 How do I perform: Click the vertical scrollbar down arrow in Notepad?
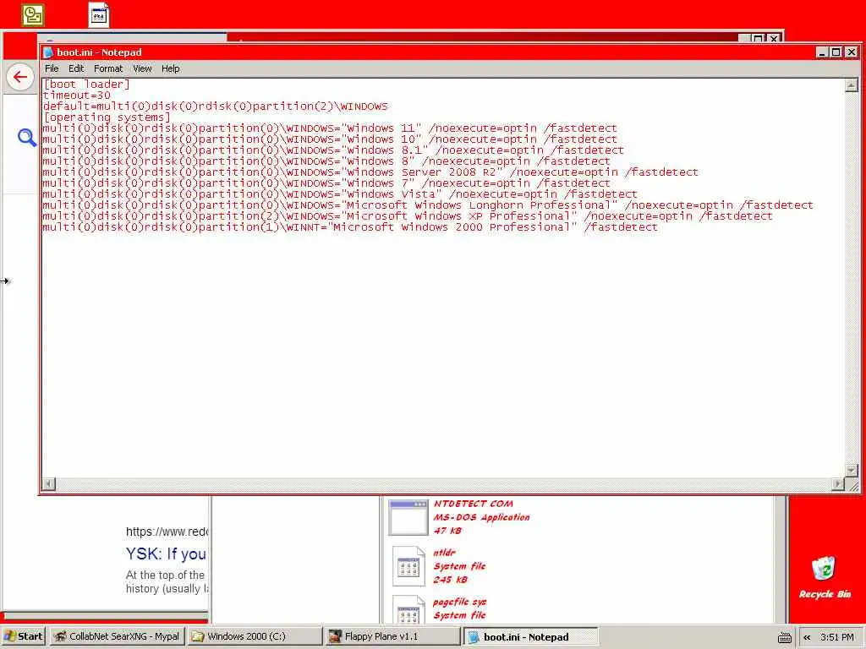[851, 471]
